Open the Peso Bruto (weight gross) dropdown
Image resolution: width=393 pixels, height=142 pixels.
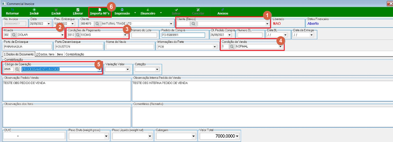(106, 136)
